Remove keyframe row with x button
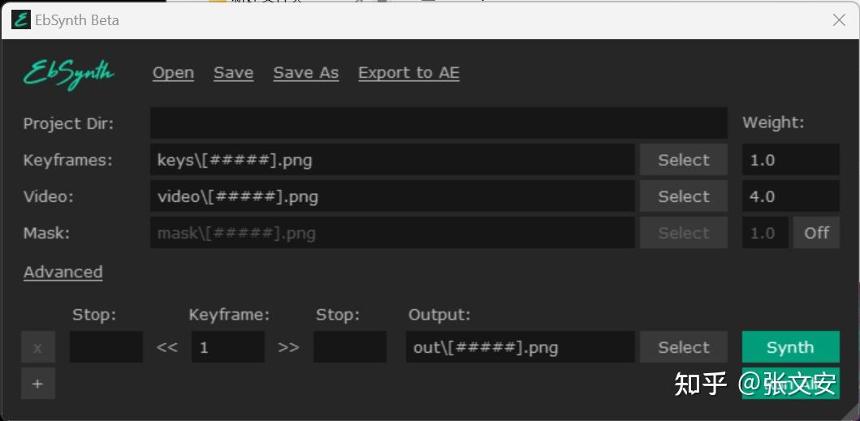860x421 pixels. pos(37,348)
